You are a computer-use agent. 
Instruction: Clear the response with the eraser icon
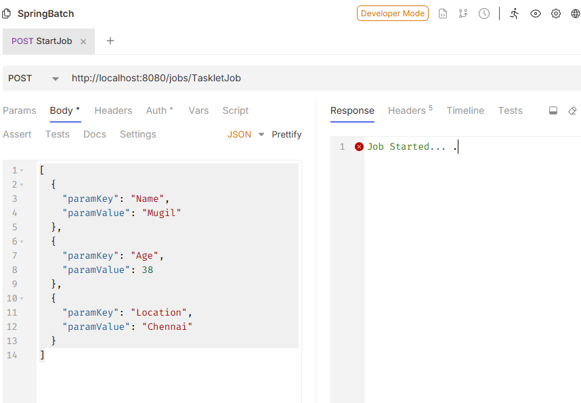coord(572,111)
